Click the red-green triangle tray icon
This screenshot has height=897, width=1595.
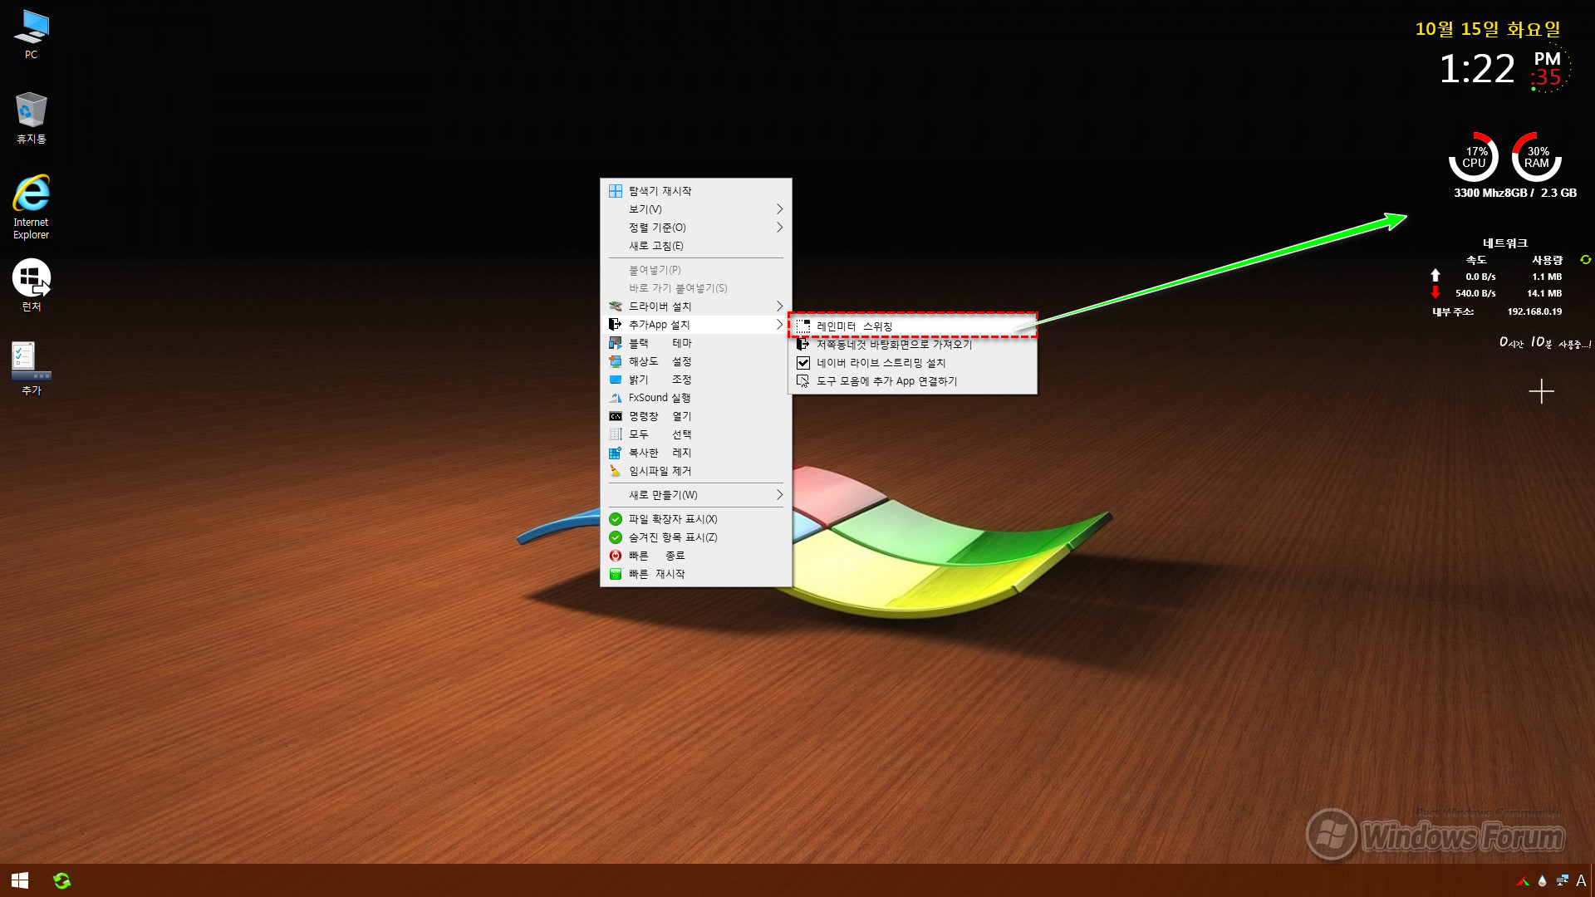pos(1523,881)
